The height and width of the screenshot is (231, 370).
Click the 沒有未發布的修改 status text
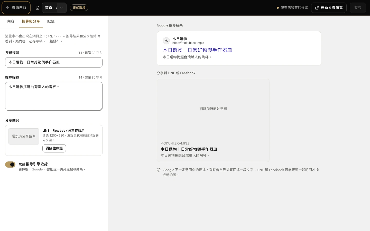tap(294, 8)
